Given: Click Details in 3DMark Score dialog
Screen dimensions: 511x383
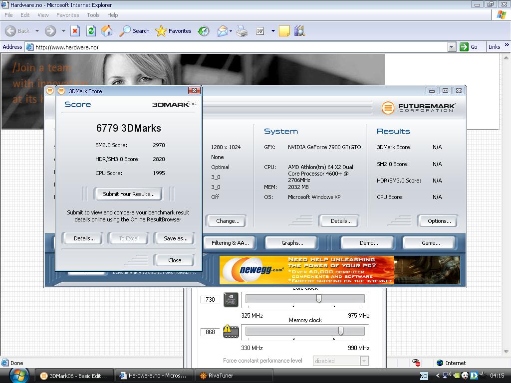Looking at the screenshot, I should click(84, 238).
